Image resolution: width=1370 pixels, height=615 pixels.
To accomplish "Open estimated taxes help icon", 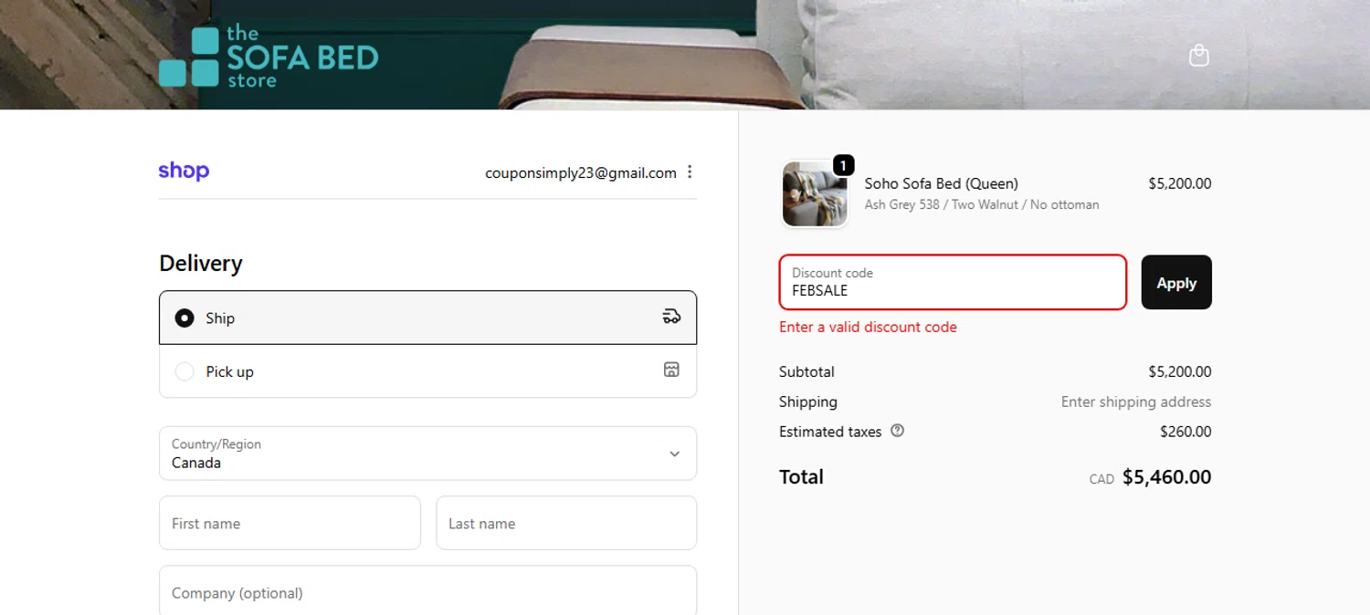I will (x=897, y=431).
